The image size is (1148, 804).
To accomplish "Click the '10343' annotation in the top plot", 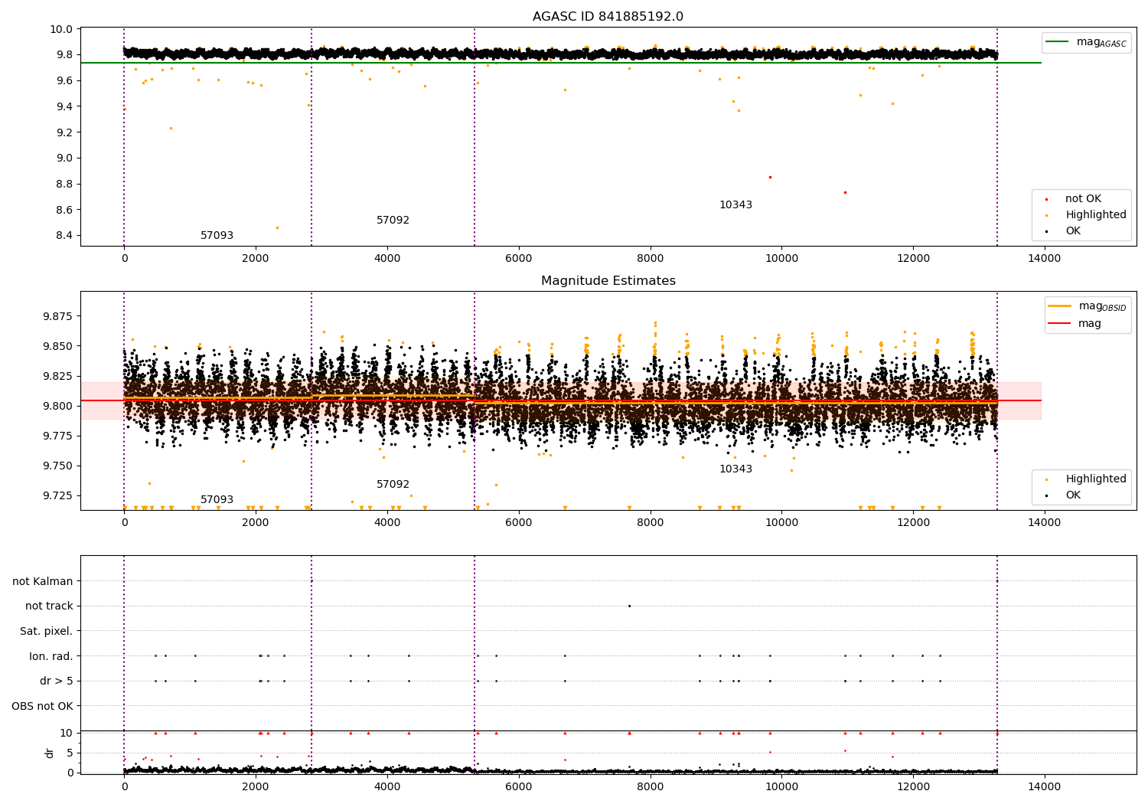I will (735, 205).
